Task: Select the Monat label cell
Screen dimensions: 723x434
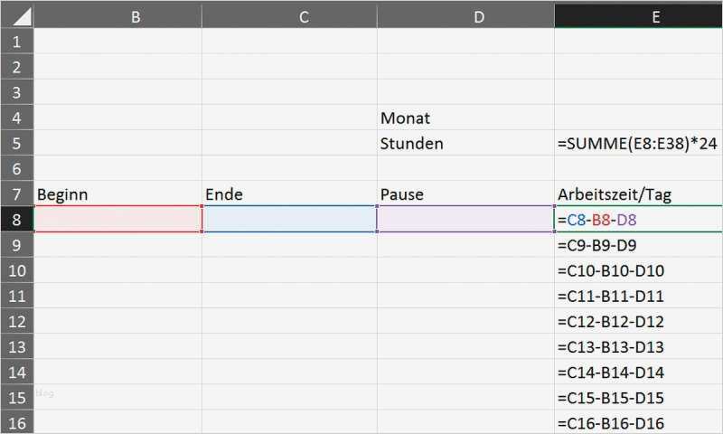Action: coord(465,118)
